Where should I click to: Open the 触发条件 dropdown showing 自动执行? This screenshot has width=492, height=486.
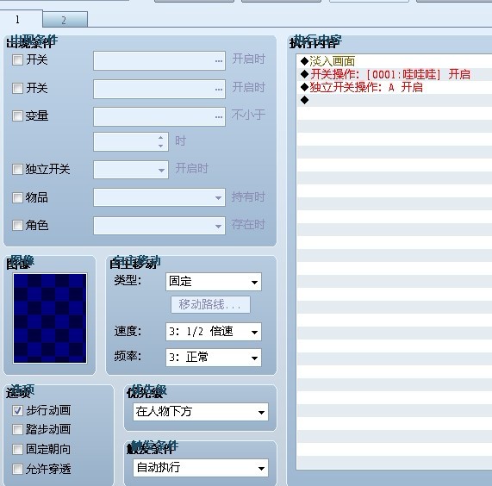[x=201, y=468]
